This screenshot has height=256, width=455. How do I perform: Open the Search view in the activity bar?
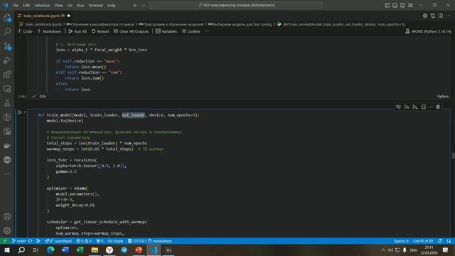click(7, 31)
